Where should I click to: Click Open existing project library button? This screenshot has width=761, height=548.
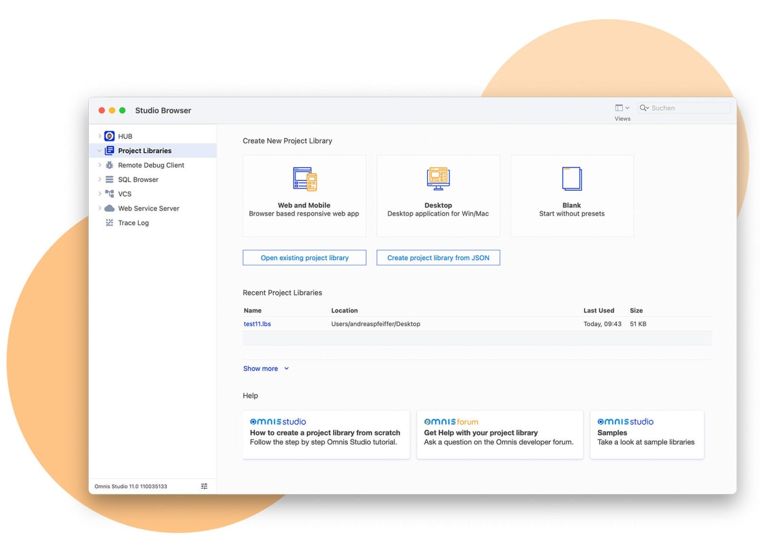point(304,257)
